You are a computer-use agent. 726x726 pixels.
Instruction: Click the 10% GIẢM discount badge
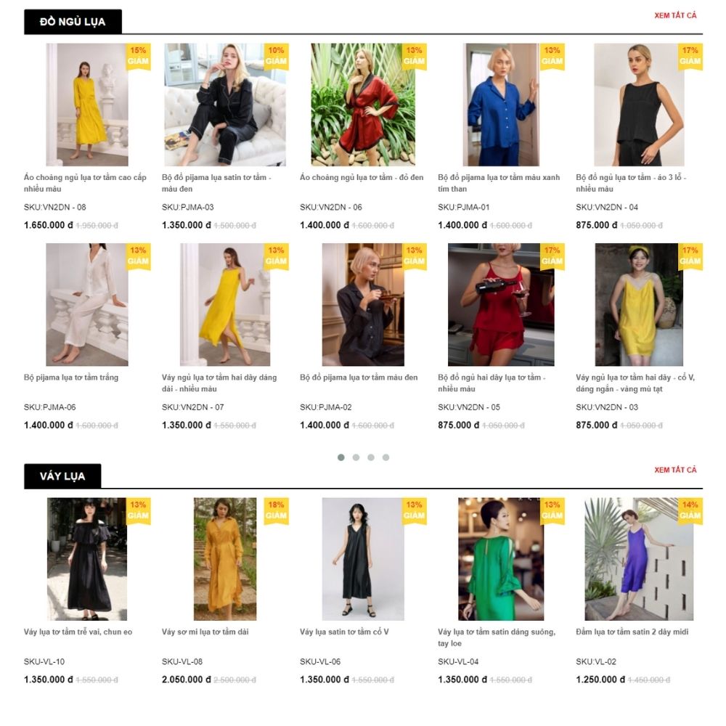coord(277,56)
